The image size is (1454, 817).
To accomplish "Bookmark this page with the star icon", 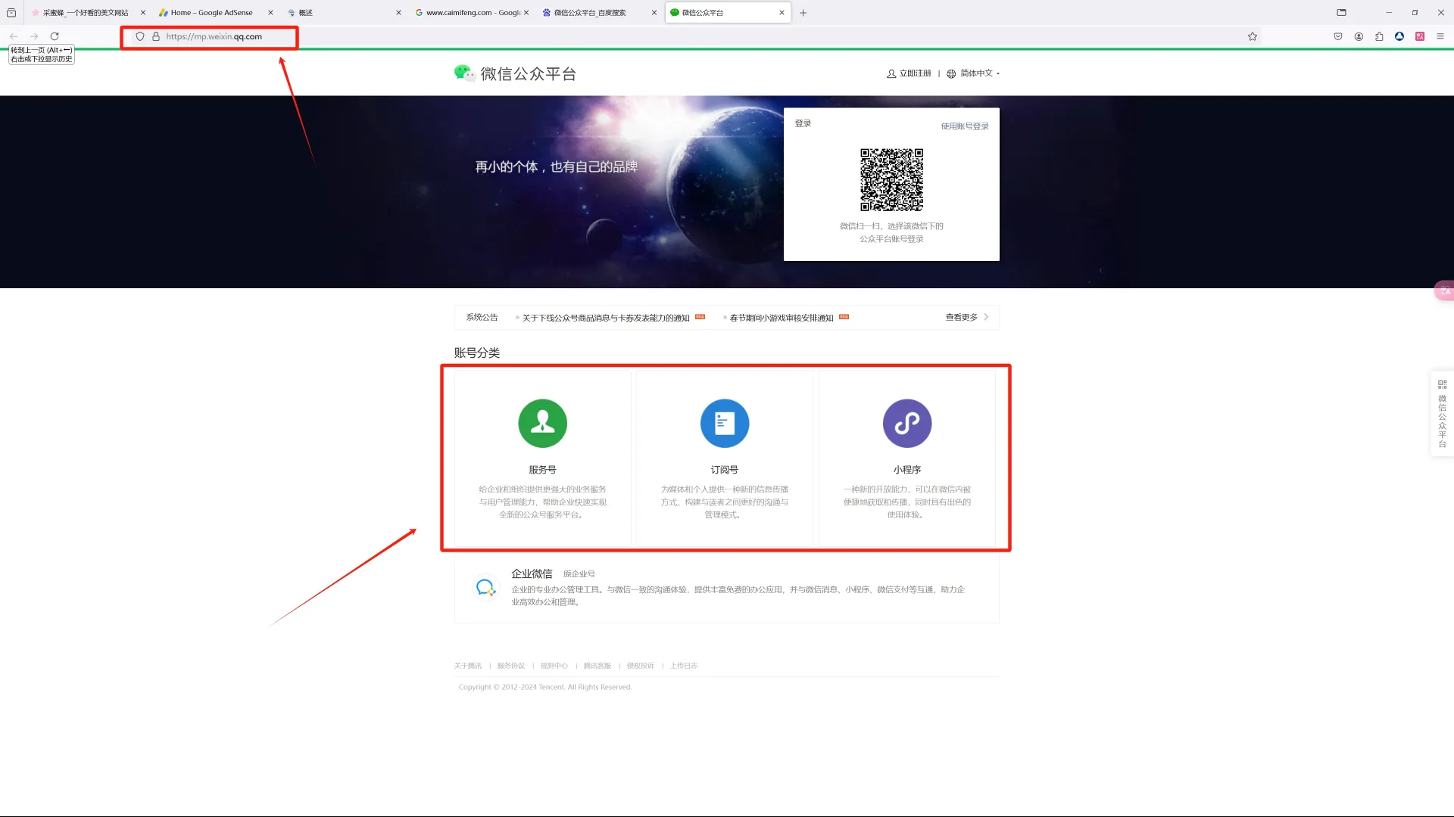I will pos(1253,36).
